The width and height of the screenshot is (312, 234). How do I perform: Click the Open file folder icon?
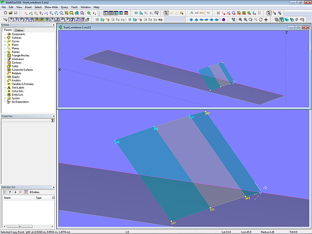[10, 13]
